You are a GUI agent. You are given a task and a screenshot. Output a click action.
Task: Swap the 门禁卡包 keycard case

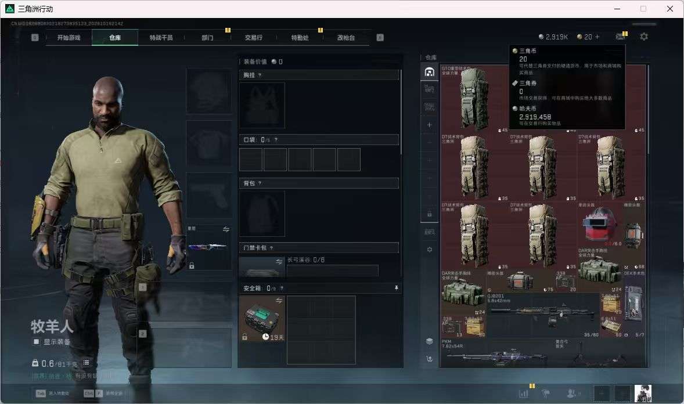tap(279, 261)
